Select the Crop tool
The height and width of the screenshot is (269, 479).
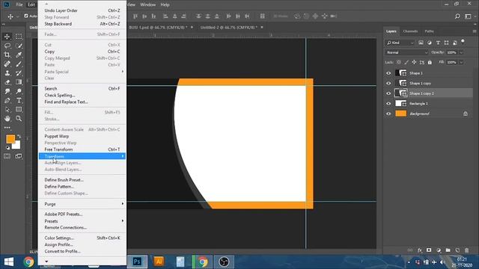coord(7,55)
